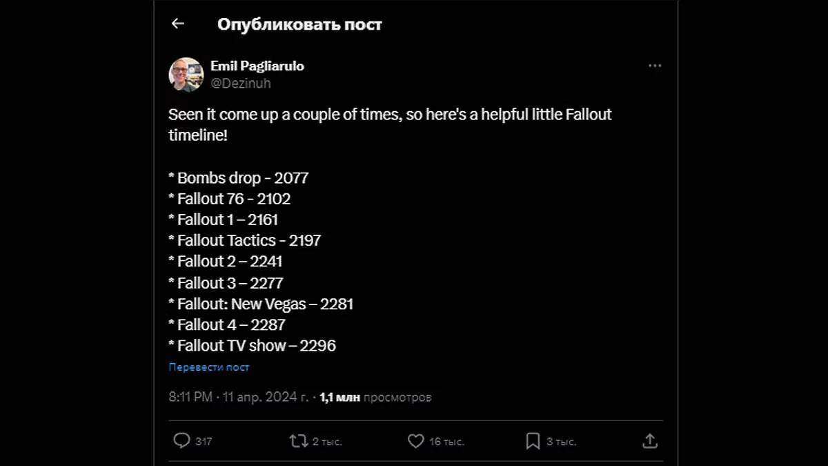Screen dimensions: 828x466
Task: Click the share upload icon
Action: [649, 440]
